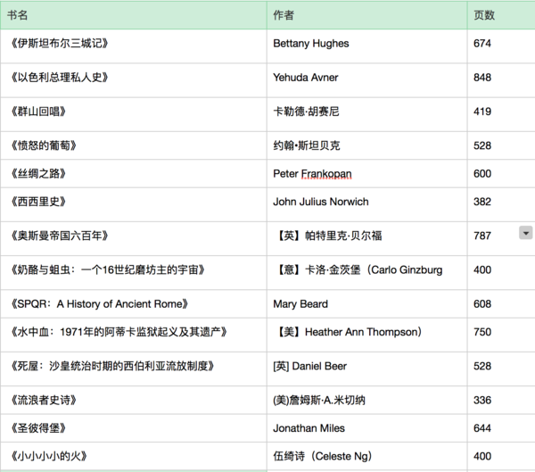Open the dropdown arrow in the 787 row
Screen dimensions: 535x472
tap(526, 233)
